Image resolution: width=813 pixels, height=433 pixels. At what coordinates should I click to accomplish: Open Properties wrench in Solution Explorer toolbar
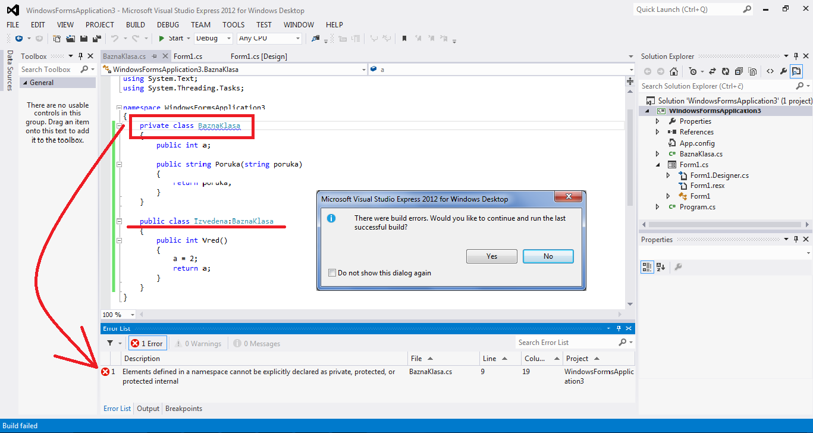coord(783,71)
